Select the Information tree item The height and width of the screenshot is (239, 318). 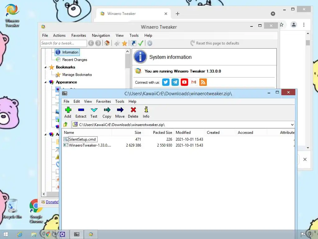(67, 52)
